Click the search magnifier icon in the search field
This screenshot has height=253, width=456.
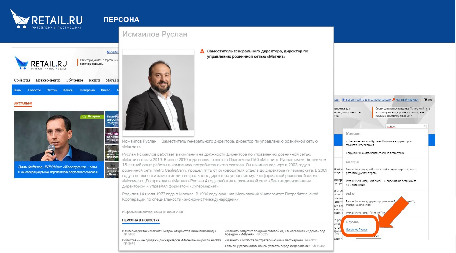click(426, 126)
